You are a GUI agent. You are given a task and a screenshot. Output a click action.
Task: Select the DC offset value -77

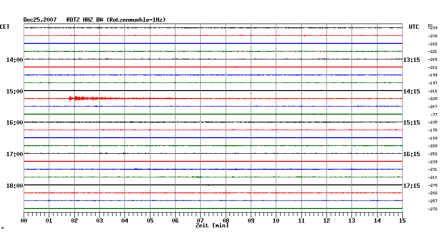point(434,115)
